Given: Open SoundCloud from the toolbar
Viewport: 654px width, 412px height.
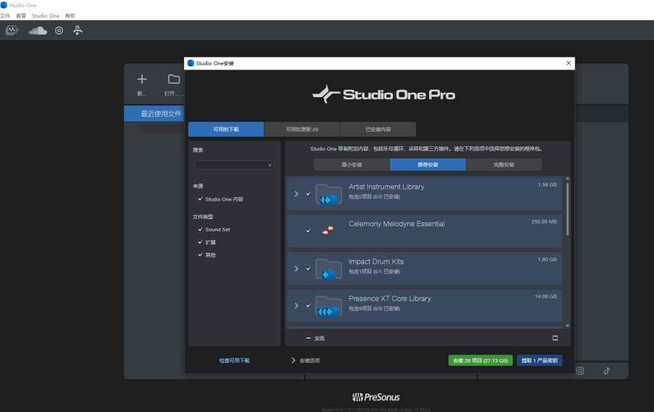Looking at the screenshot, I should 37,29.
